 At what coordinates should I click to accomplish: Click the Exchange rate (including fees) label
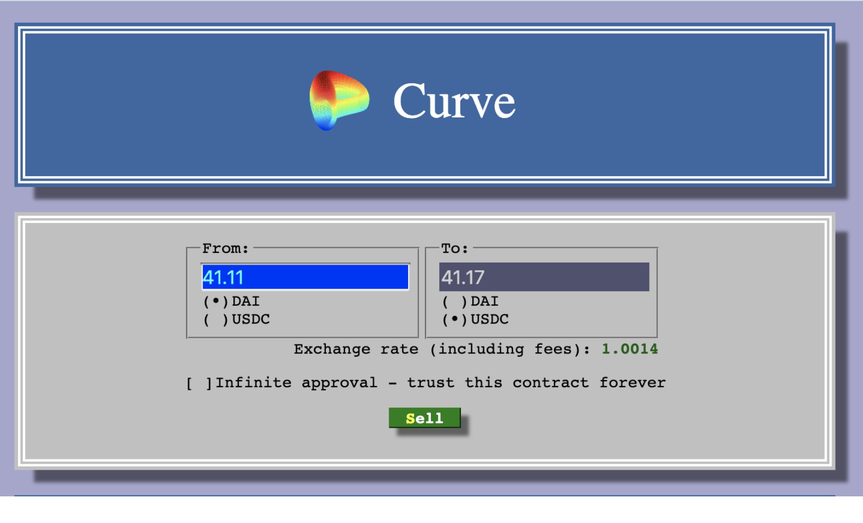point(442,349)
